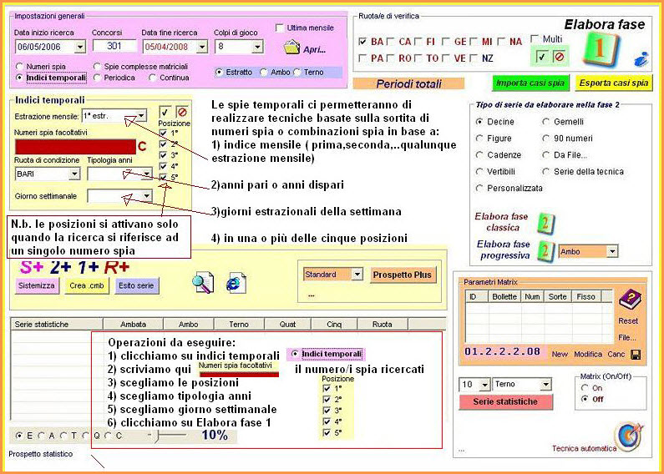Click the R+ icon
The image size is (664, 474).
tap(116, 267)
